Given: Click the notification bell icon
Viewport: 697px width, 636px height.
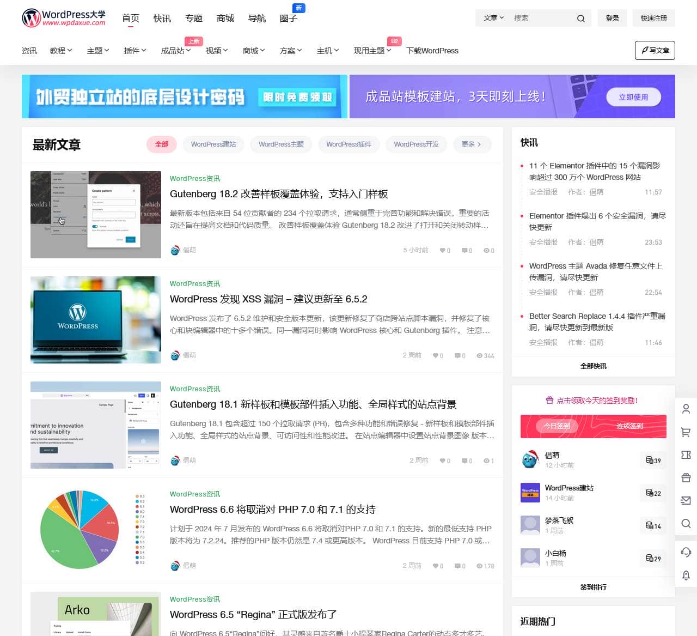Looking at the screenshot, I should pyautogui.click(x=686, y=575).
